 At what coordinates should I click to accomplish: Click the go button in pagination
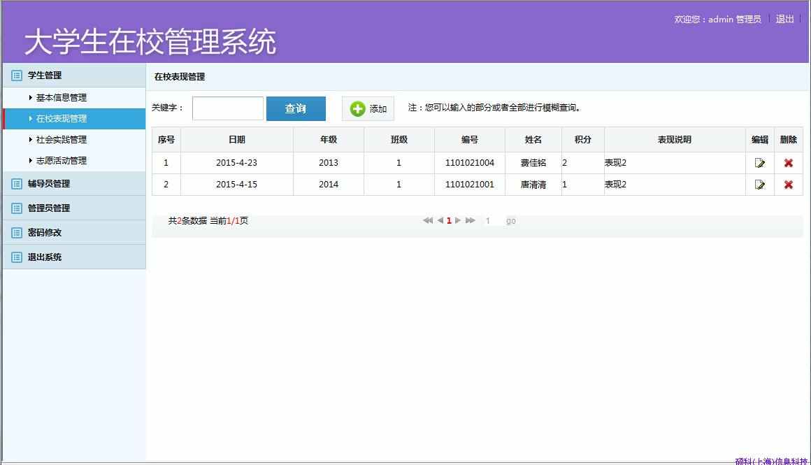[510, 221]
